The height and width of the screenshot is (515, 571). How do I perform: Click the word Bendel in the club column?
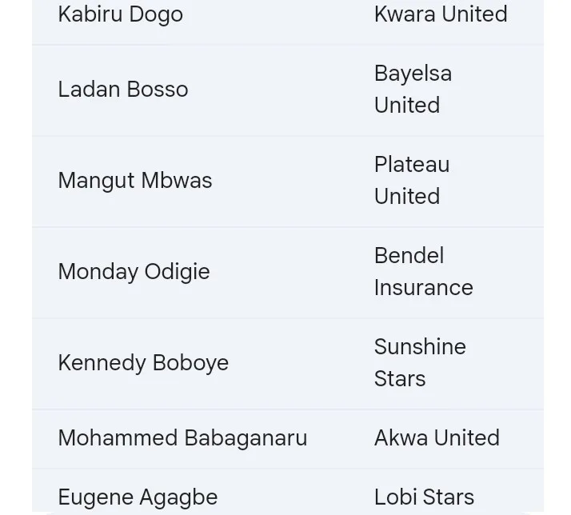[409, 256]
